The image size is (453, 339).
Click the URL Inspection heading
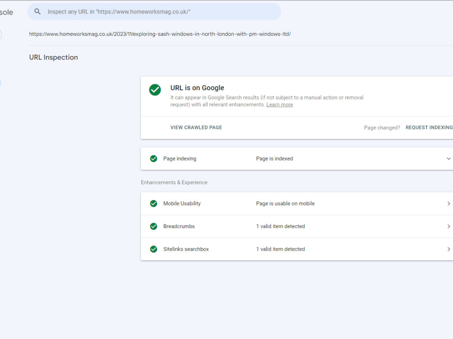pos(53,57)
